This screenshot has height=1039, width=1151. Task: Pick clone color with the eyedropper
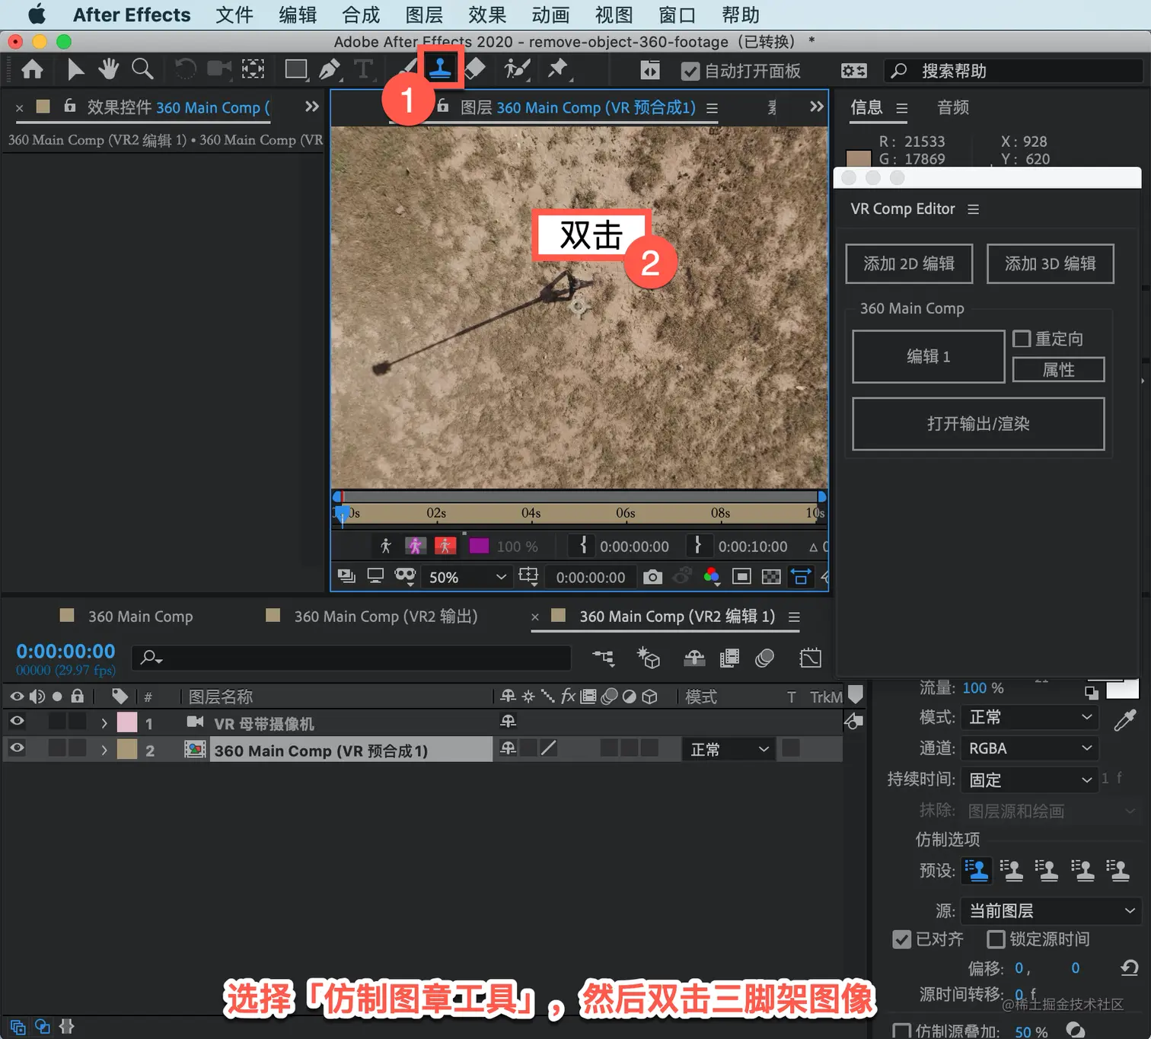click(x=1124, y=719)
